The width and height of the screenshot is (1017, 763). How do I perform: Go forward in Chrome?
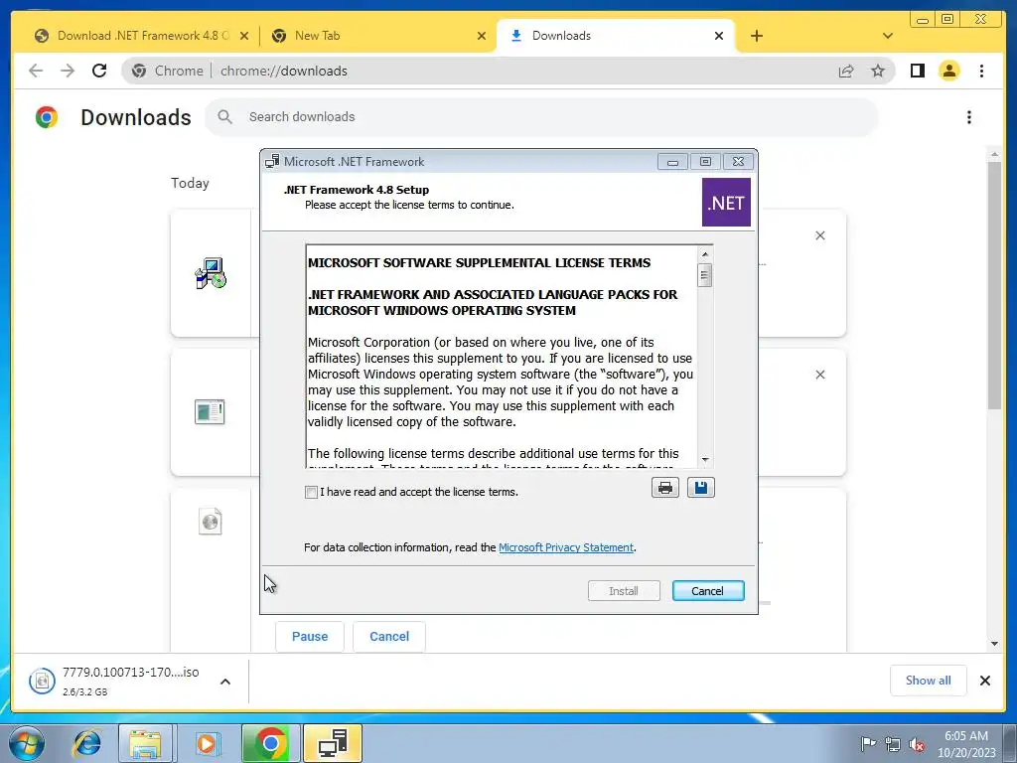[x=68, y=71]
